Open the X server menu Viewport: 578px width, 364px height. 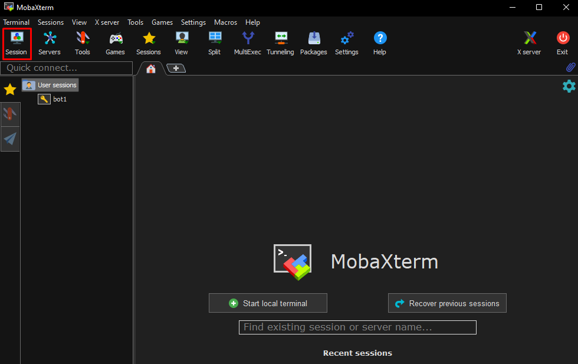click(x=107, y=22)
